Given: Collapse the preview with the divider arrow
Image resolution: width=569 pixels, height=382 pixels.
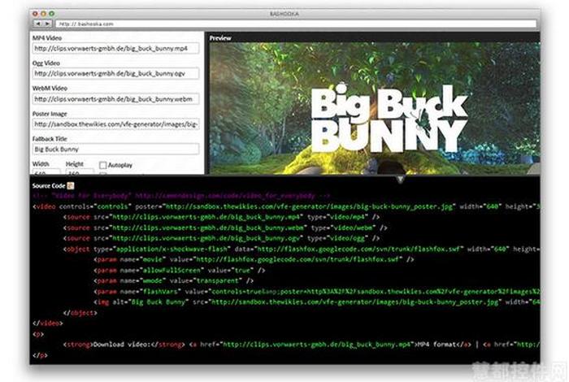Looking at the screenshot, I should pyautogui.click(x=400, y=179).
